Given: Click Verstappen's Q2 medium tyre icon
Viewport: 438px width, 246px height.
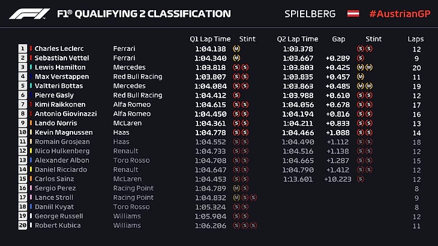Looking at the screenshot, I should pos(360,77).
